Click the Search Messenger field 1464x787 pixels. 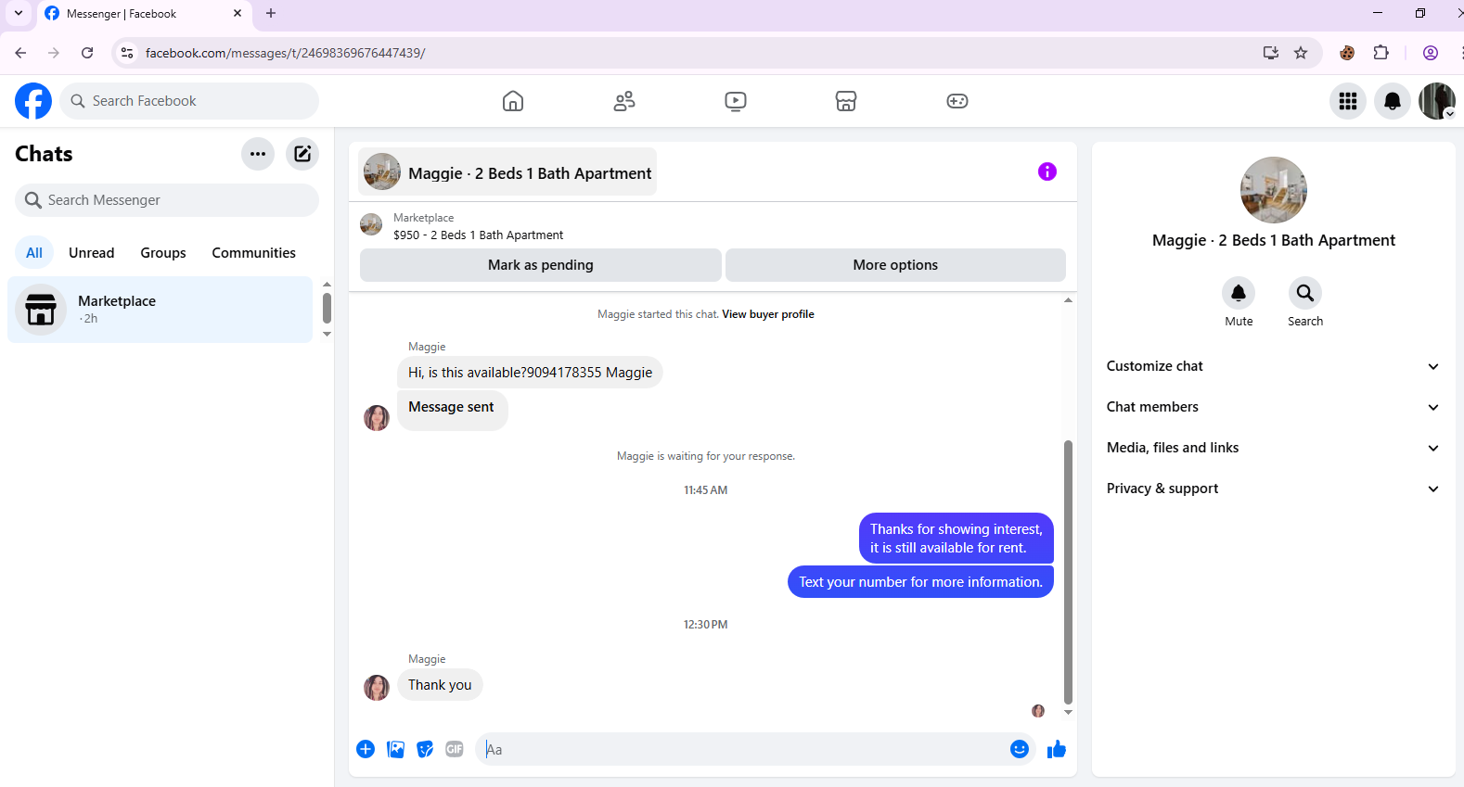tap(167, 200)
